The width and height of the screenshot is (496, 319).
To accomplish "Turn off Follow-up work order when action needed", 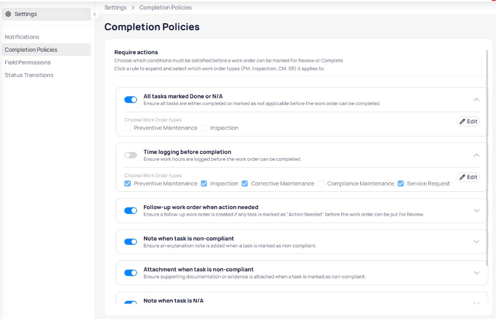I will [131, 211].
